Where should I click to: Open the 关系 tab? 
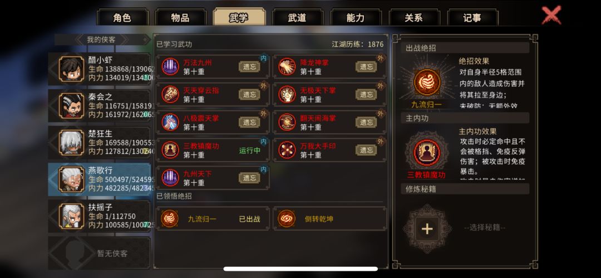(413, 18)
